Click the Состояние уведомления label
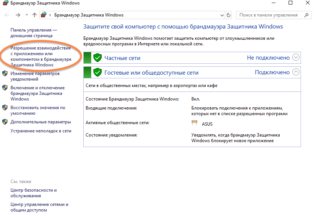Viewport: 322px width, 216px height. (111, 135)
